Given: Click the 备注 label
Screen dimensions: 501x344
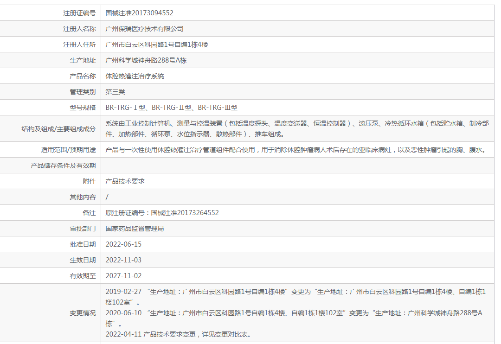Looking at the screenshot, I should (89, 213).
